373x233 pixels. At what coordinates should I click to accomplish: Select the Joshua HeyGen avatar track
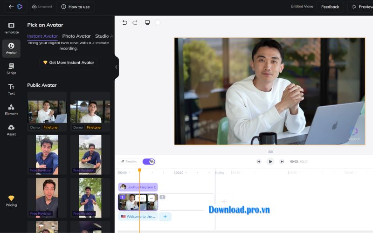(138, 187)
